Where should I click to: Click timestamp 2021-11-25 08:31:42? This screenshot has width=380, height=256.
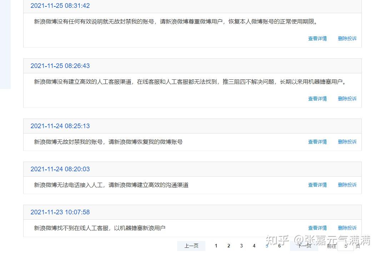(x=60, y=6)
